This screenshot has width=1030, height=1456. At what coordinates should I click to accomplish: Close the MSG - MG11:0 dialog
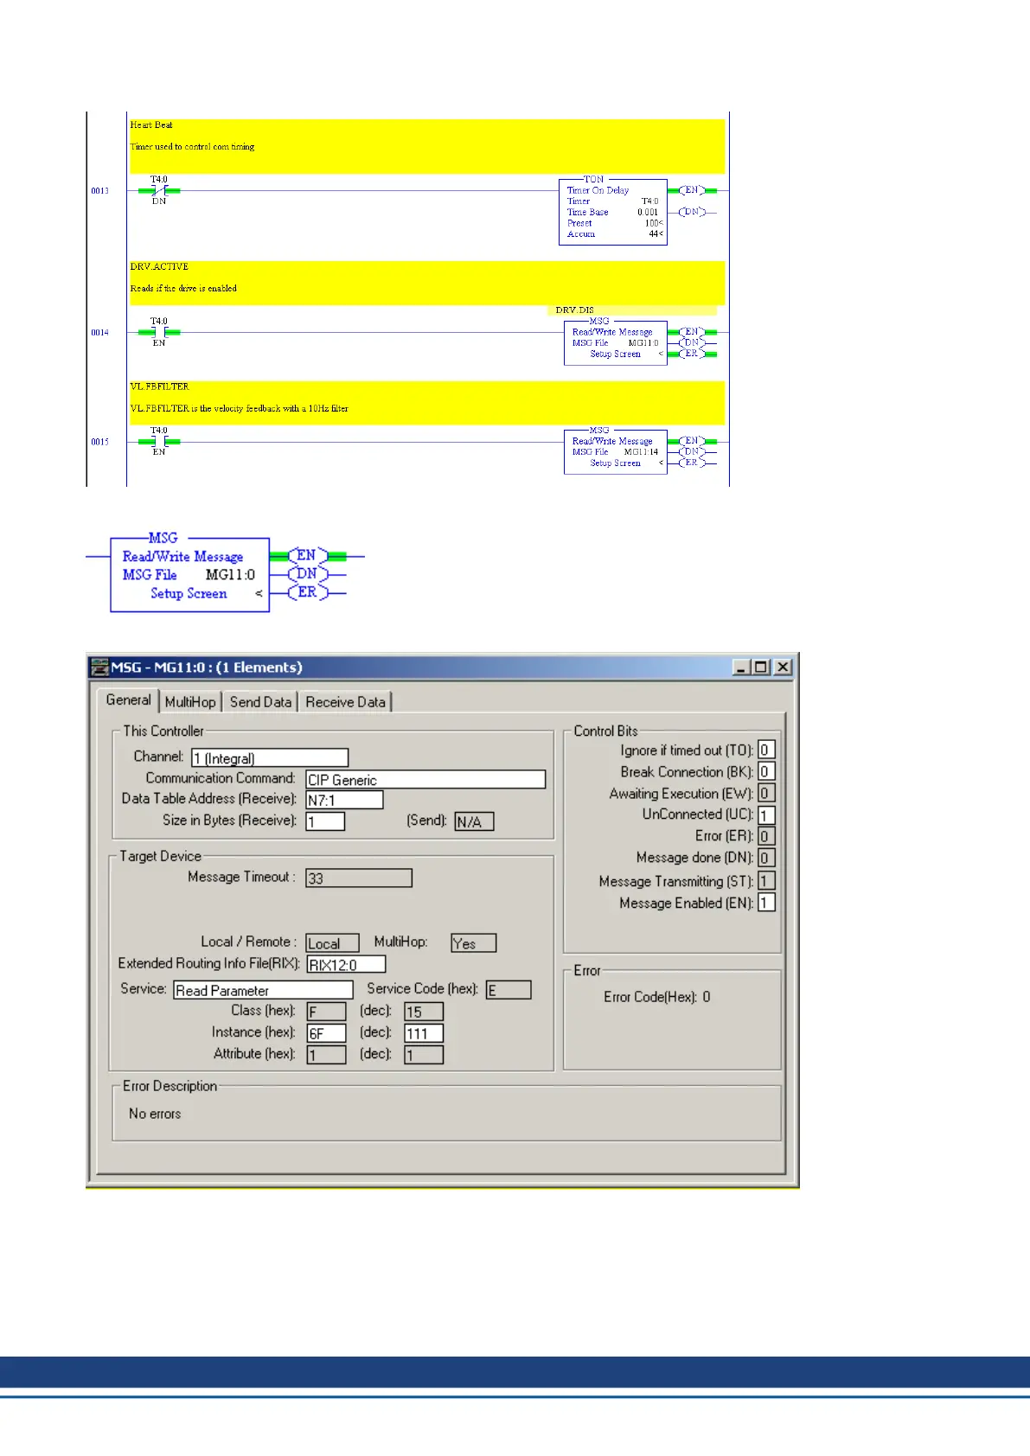tap(783, 667)
